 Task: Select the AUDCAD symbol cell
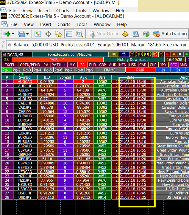point(25,82)
